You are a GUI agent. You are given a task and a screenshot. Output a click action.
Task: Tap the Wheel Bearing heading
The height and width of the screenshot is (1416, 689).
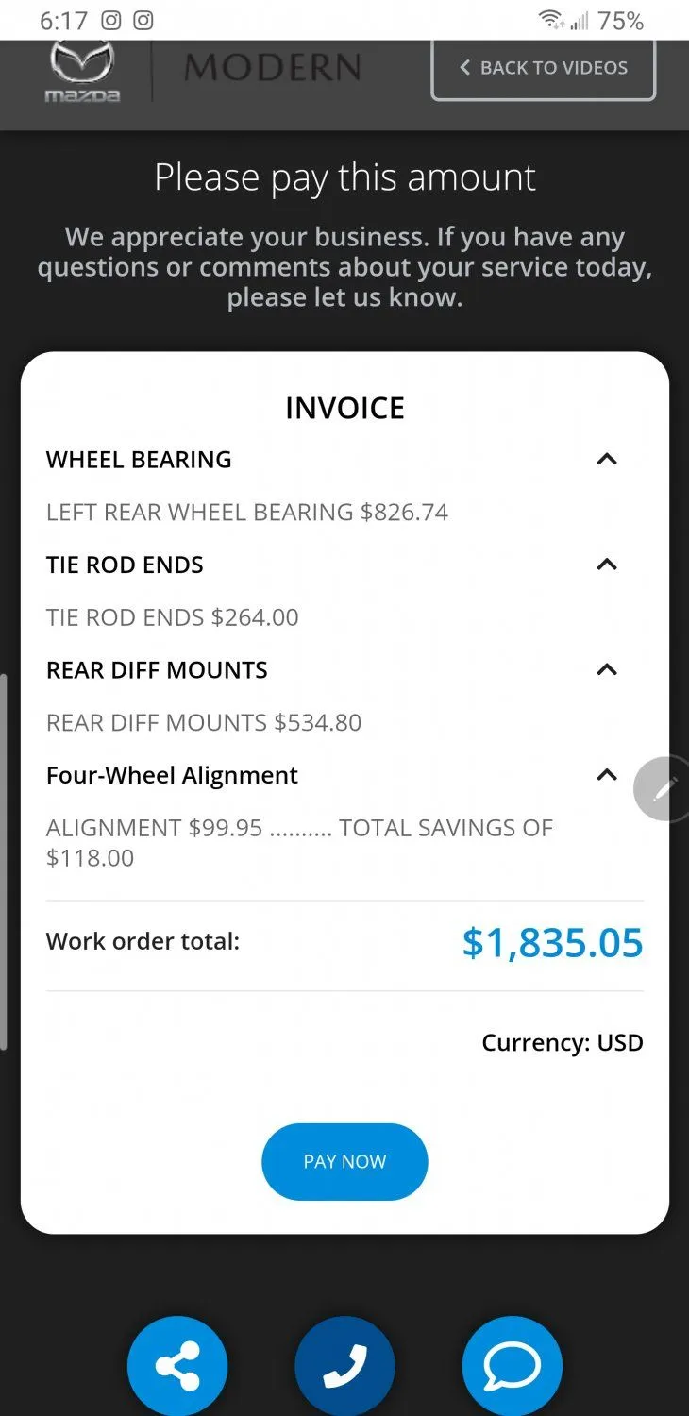pos(139,460)
